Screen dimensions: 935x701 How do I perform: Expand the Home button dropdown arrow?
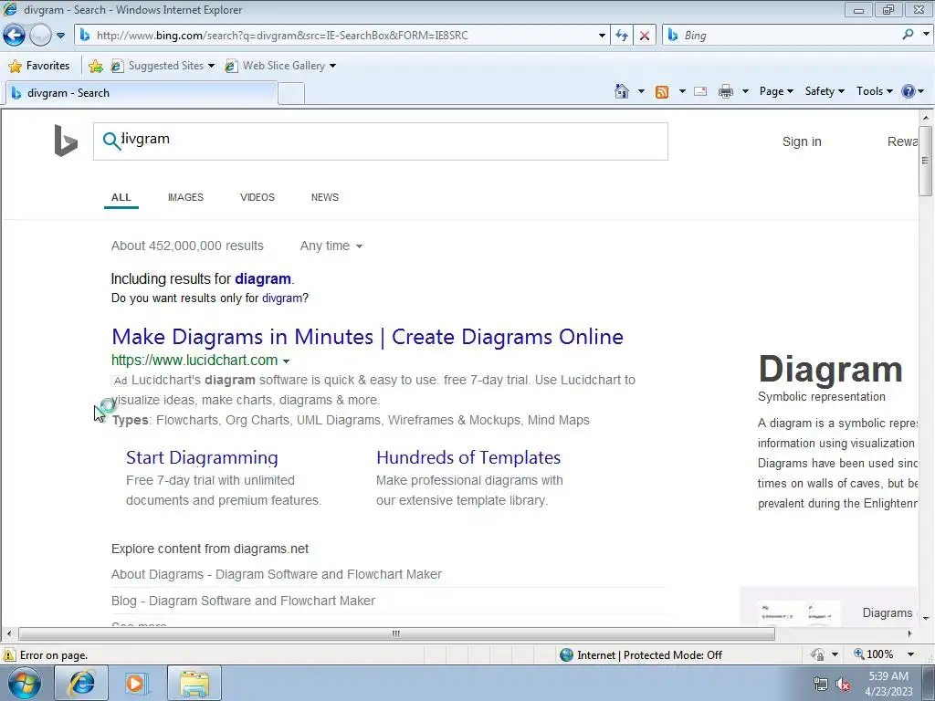coord(641,91)
